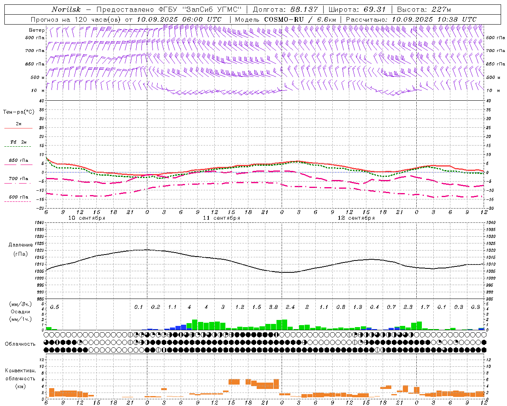Click the 'Конвективн.' convective cloud label
The image size is (507, 406).
pyautogui.click(x=20, y=371)
